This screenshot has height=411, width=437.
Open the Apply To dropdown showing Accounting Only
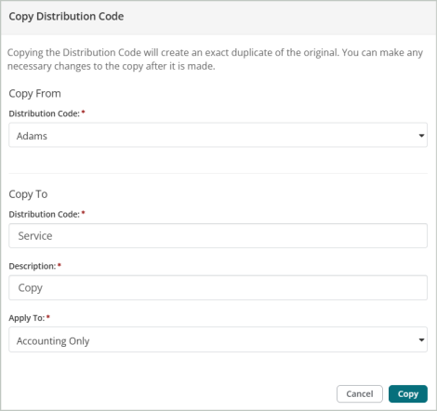click(x=218, y=339)
